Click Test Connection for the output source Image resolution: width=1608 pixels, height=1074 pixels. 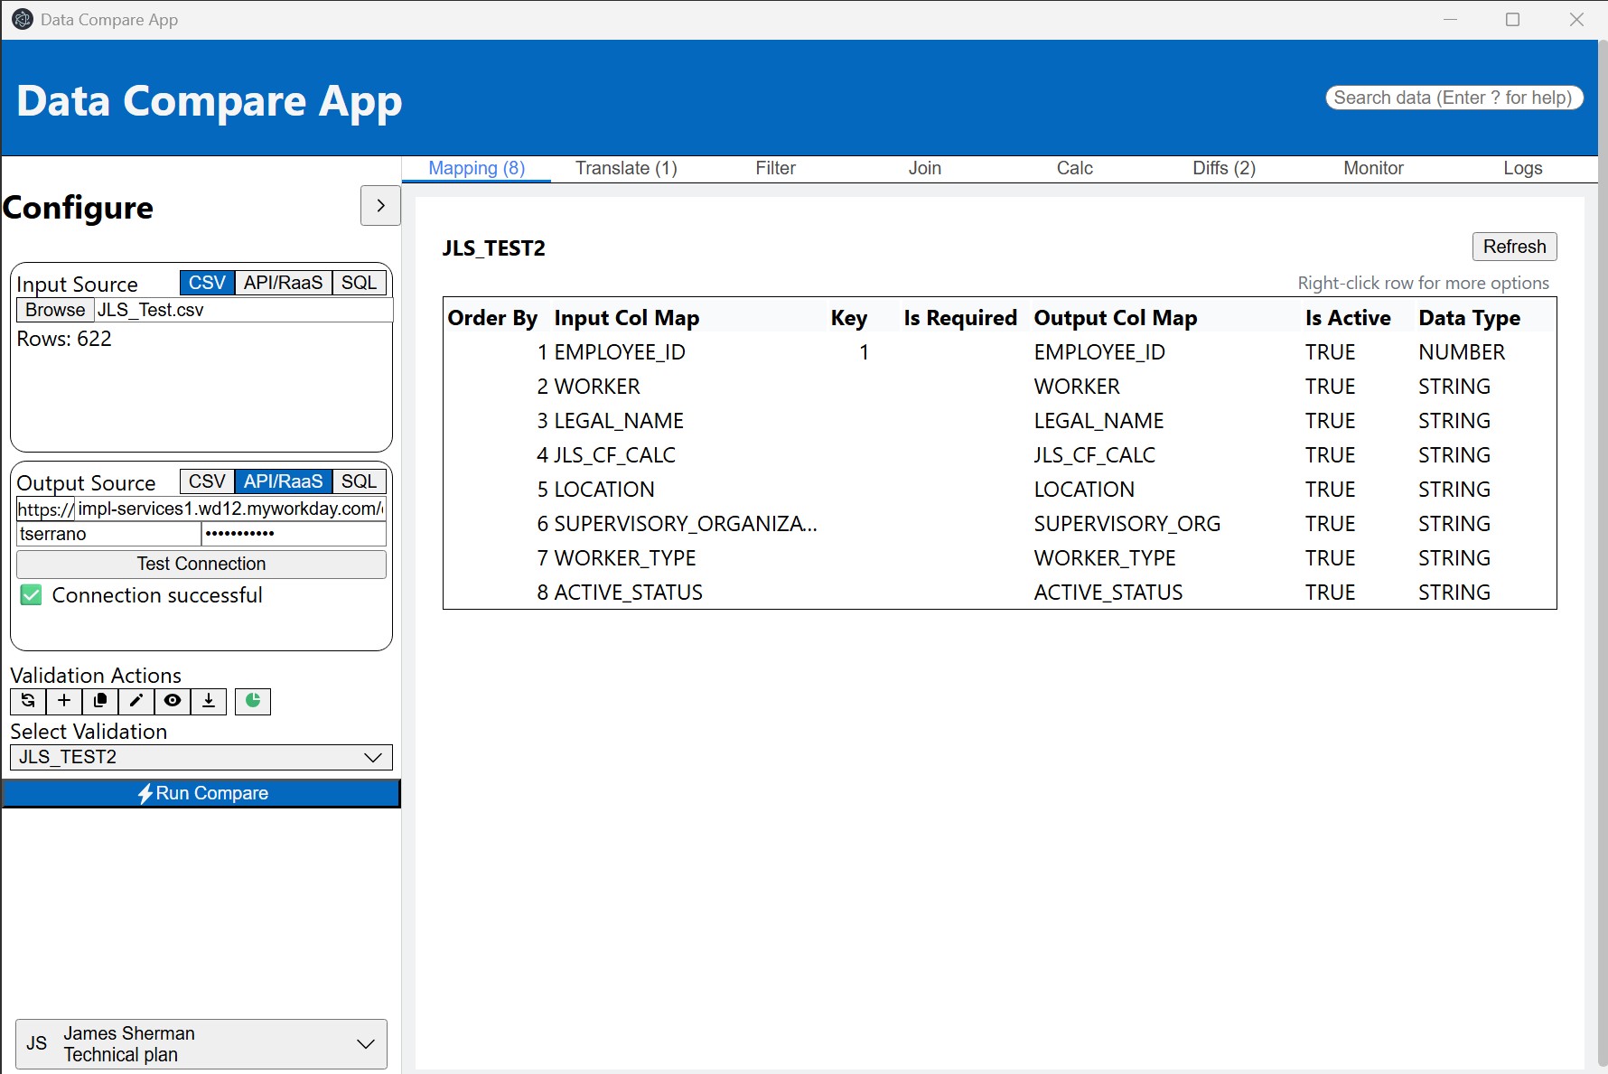[201, 564]
